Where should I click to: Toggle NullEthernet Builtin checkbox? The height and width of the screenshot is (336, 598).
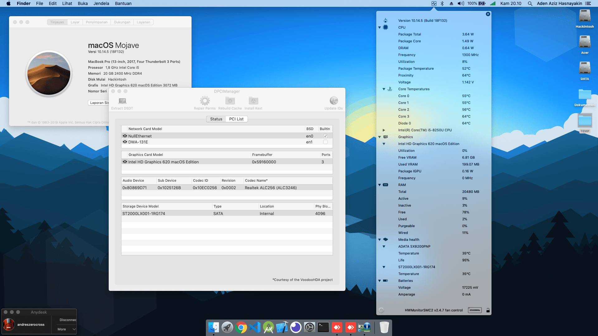pos(325,136)
